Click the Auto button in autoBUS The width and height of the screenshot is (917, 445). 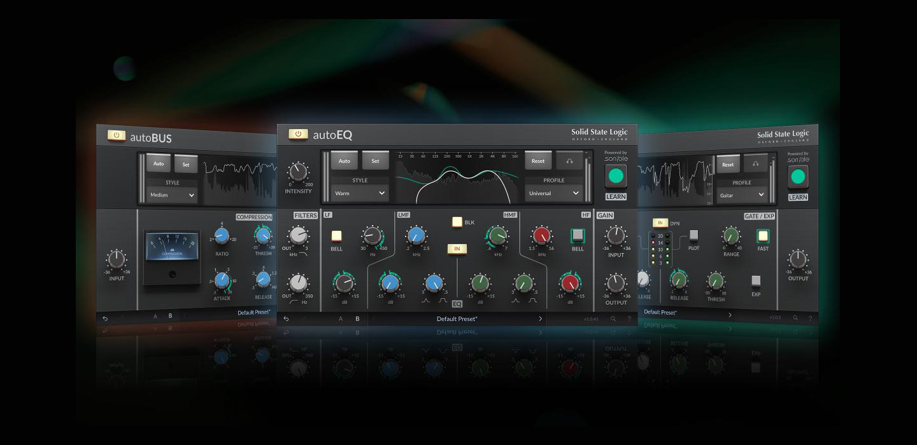[x=159, y=163]
